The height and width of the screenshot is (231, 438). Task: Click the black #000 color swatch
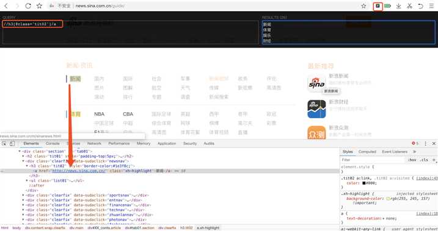point(364,183)
